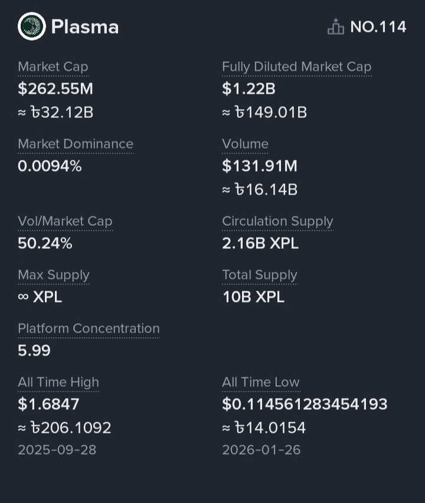Tap the Fully Diluted Market Cap label
The height and width of the screenshot is (503, 425).
point(296,67)
